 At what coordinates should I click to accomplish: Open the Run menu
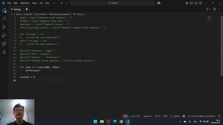coord(47,3)
